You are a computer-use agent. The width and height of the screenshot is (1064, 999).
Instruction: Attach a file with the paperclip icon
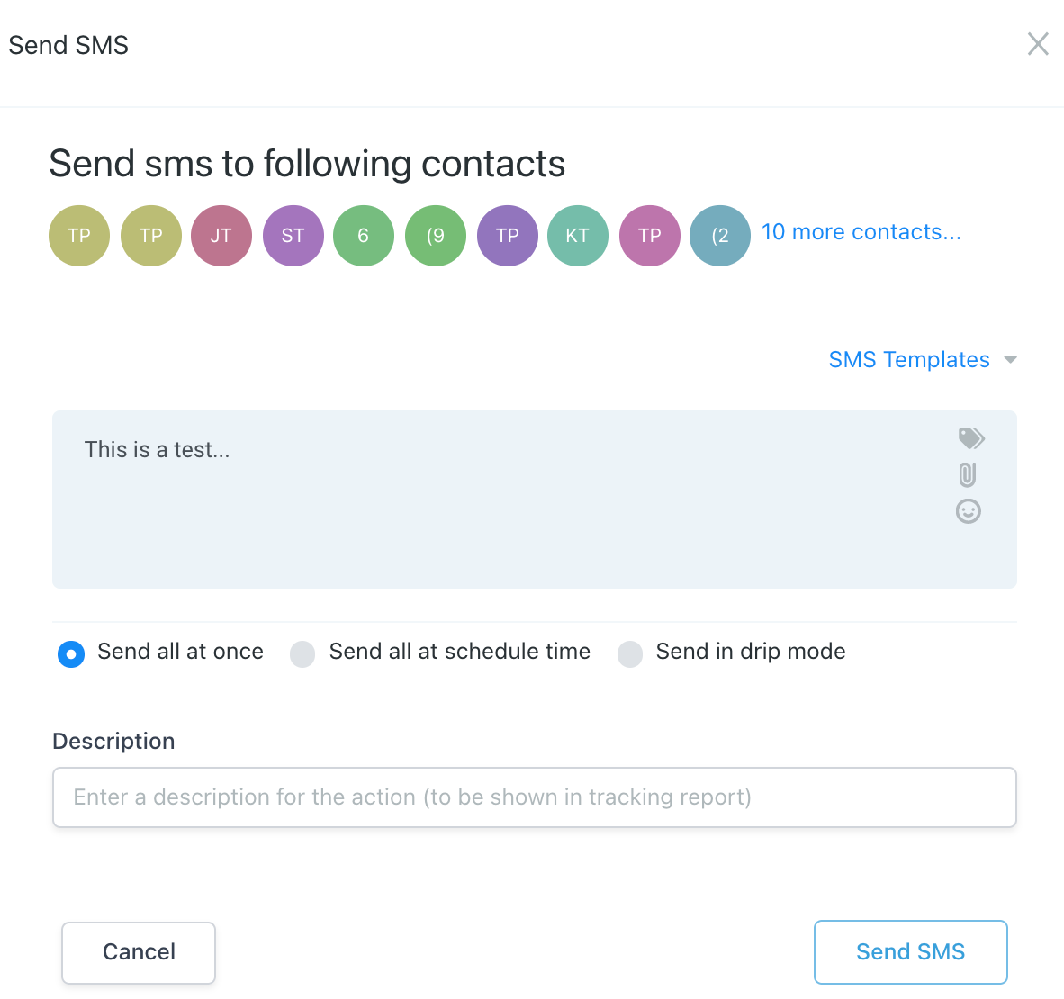pos(968,474)
